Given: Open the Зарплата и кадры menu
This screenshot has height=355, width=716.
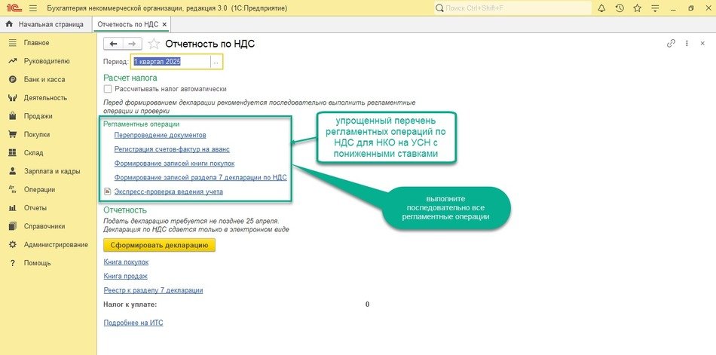Looking at the screenshot, I should tap(52, 171).
